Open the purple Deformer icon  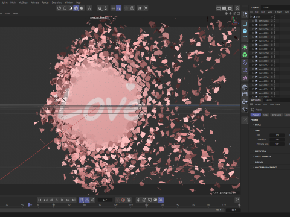pos(245,63)
